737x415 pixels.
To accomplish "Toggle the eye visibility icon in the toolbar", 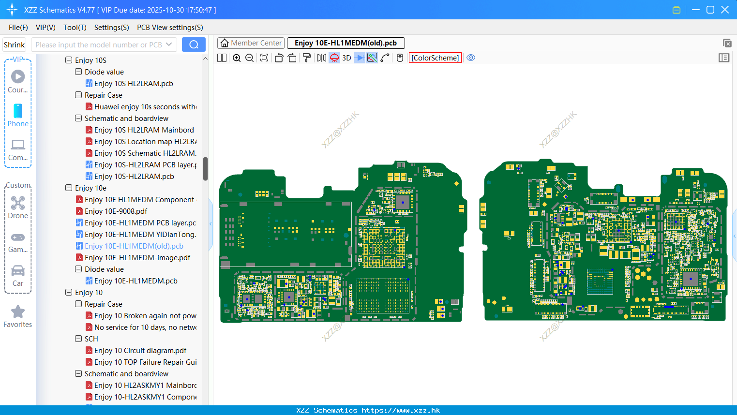I will (471, 58).
